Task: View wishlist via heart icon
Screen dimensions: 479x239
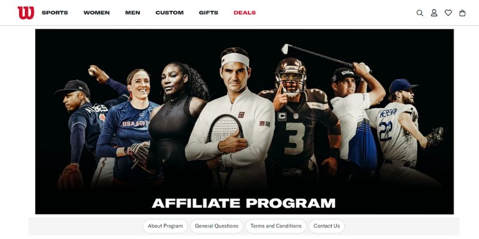Action: coord(448,13)
